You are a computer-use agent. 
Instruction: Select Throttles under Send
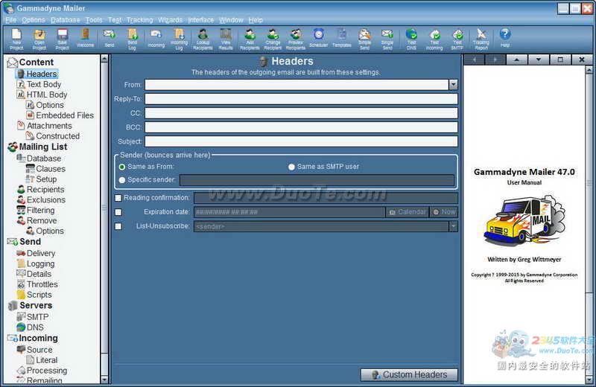42,284
